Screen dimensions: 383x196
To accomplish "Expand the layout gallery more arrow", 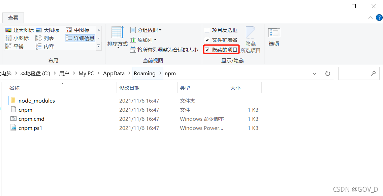I will click(99, 46).
